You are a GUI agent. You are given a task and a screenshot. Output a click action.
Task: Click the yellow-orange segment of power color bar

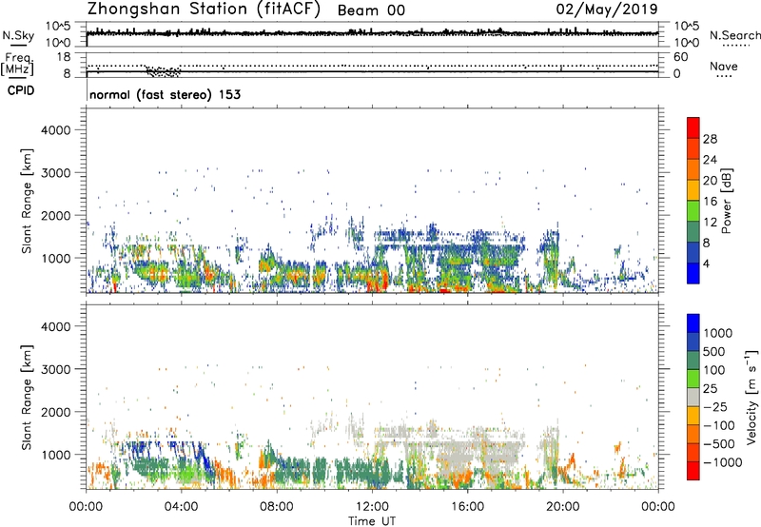click(x=693, y=190)
